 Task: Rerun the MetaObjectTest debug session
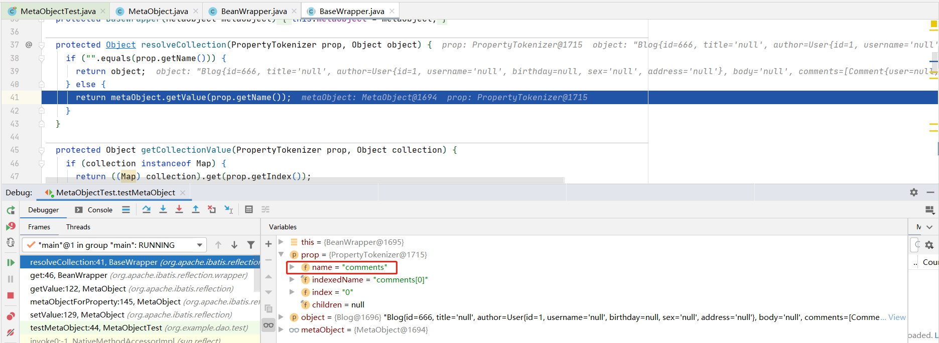coord(11,210)
